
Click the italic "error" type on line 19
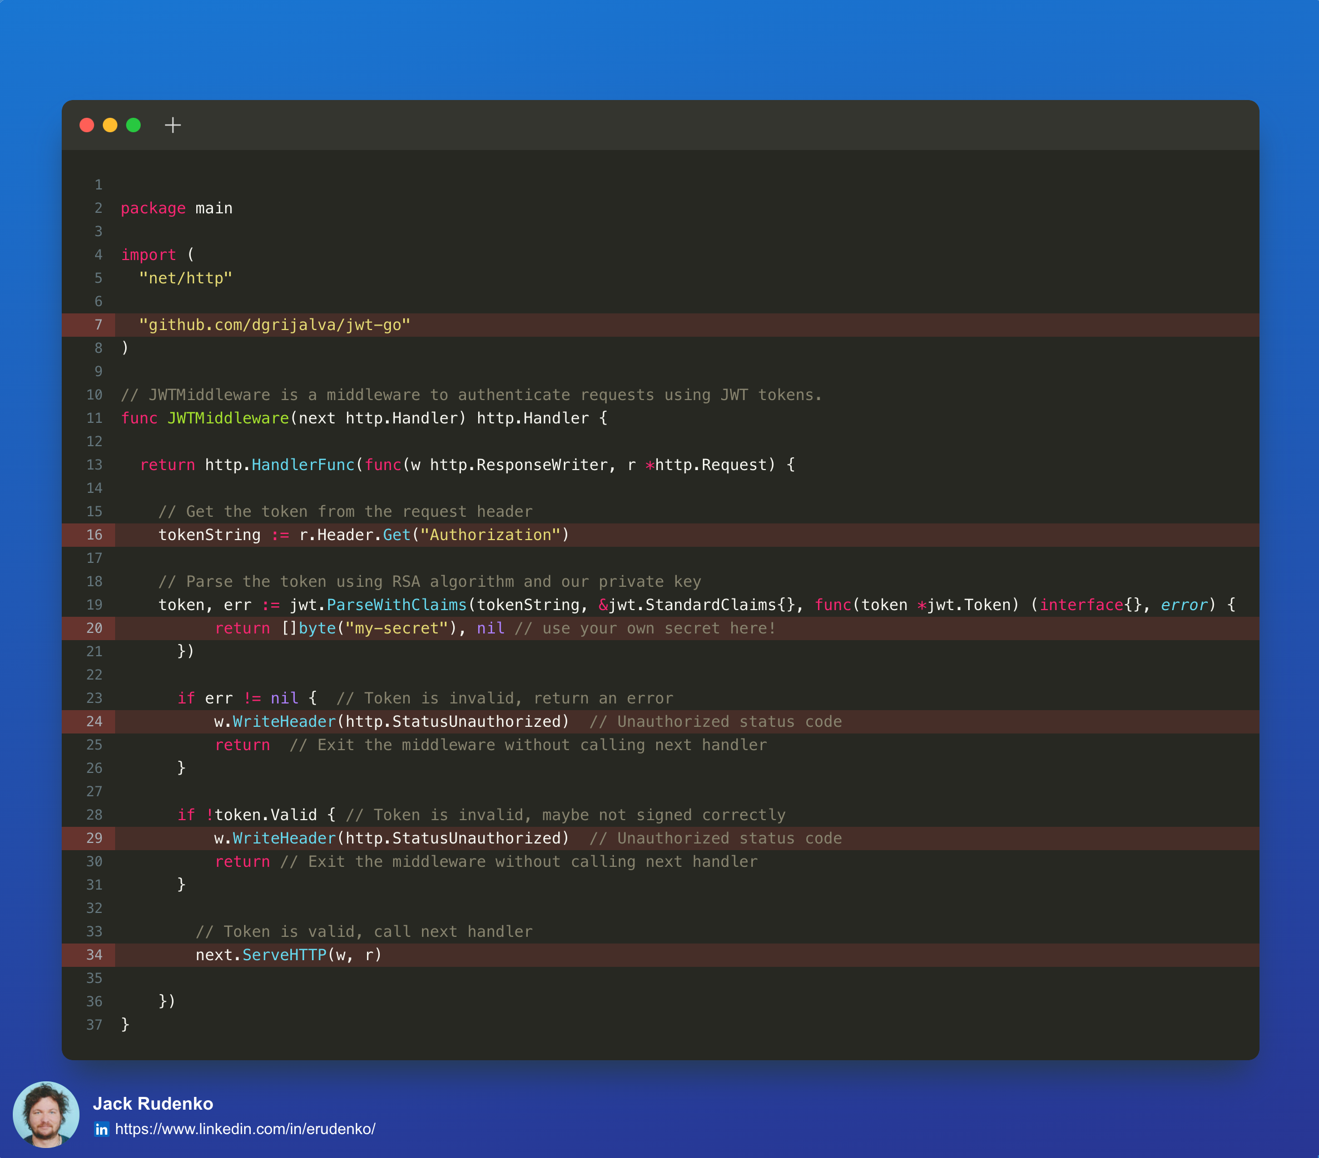pos(1183,605)
